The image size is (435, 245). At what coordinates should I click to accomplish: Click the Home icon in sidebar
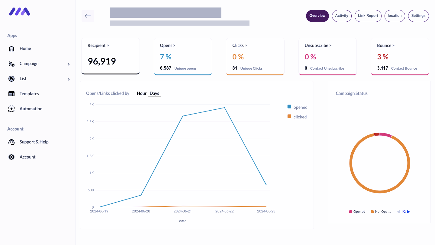[11, 49]
